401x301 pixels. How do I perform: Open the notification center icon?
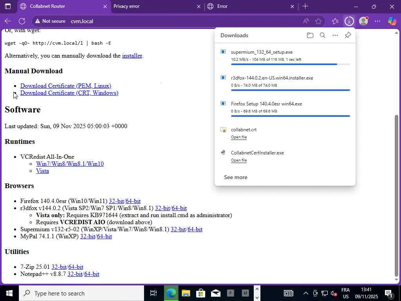(x=388, y=293)
